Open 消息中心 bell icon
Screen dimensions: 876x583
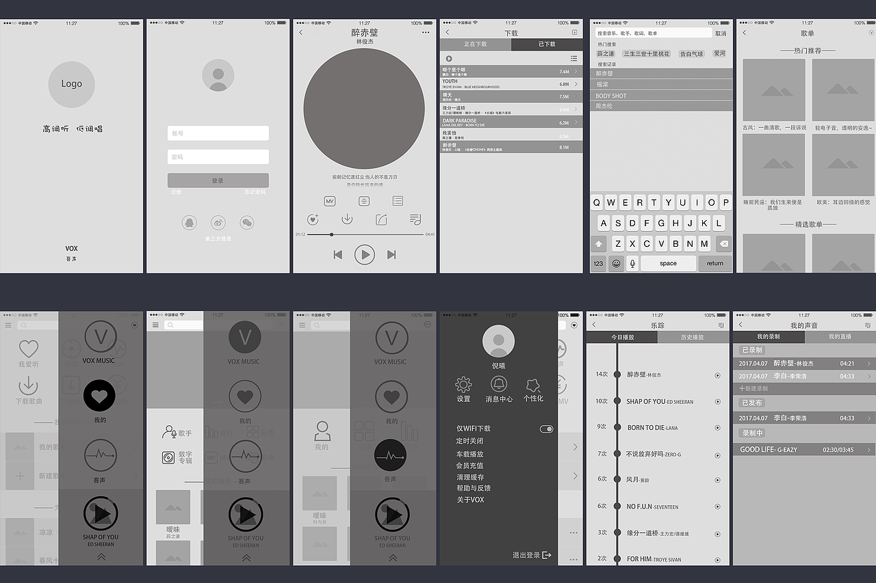tap(499, 384)
